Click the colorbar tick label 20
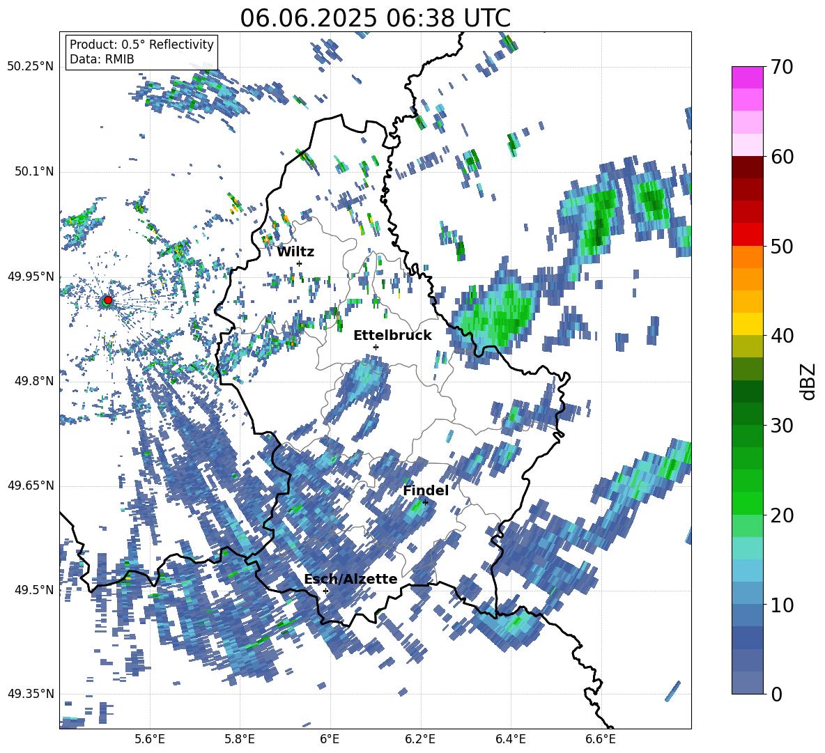Screen dimensions: 825x753 pyautogui.click(x=781, y=515)
